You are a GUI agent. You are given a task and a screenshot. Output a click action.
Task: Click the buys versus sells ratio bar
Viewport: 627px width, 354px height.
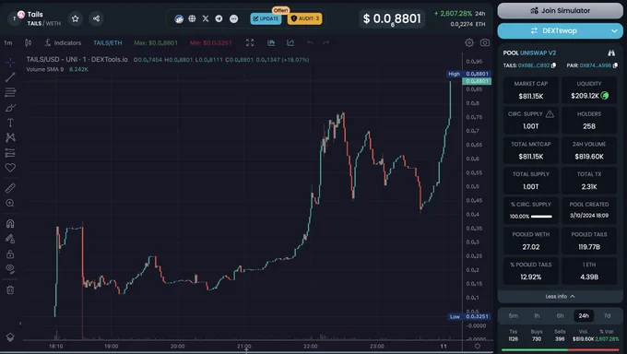pyautogui.click(x=560, y=349)
